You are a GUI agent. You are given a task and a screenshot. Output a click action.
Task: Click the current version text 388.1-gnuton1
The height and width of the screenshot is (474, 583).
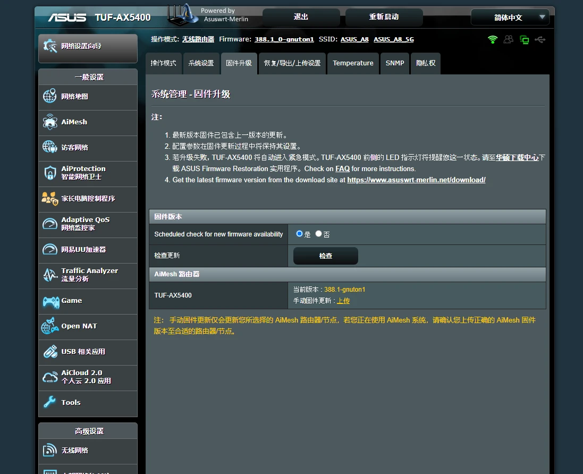point(345,290)
